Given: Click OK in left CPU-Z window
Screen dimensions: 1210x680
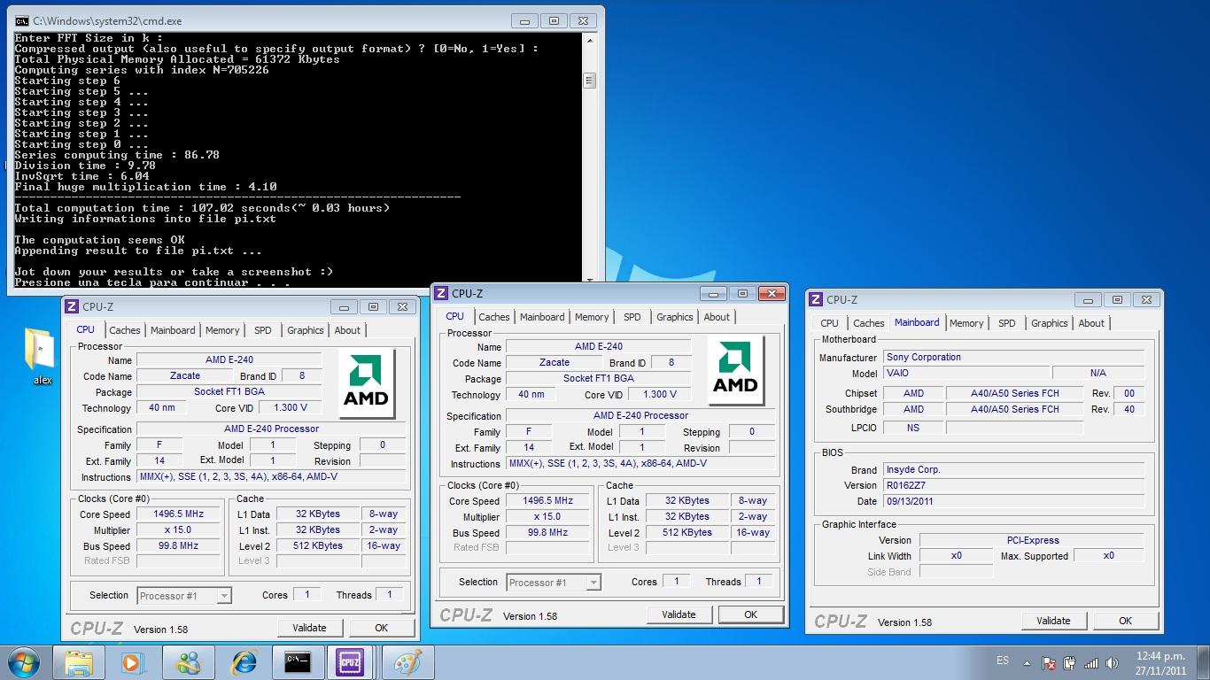Looking at the screenshot, I should [381, 628].
